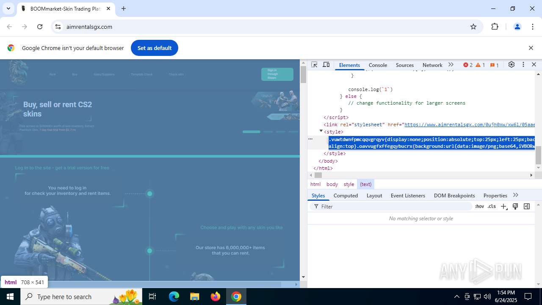This screenshot has height=305, width=542.
Task: Reload the page
Action: [40, 27]
